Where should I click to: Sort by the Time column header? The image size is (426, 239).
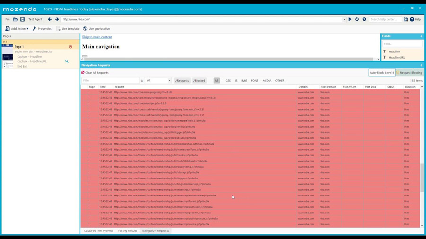coord(103,87)
